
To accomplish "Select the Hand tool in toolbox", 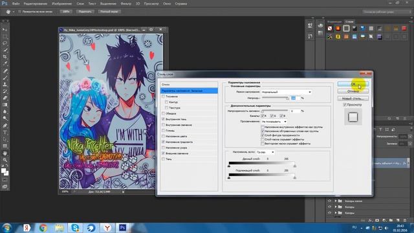I will 5,153.
